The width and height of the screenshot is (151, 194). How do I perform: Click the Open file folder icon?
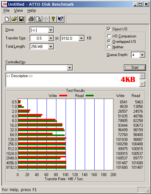[14, 19]
